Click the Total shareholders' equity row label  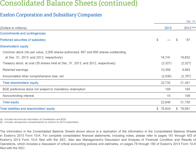pyautogui.click(x=20, y=83)
